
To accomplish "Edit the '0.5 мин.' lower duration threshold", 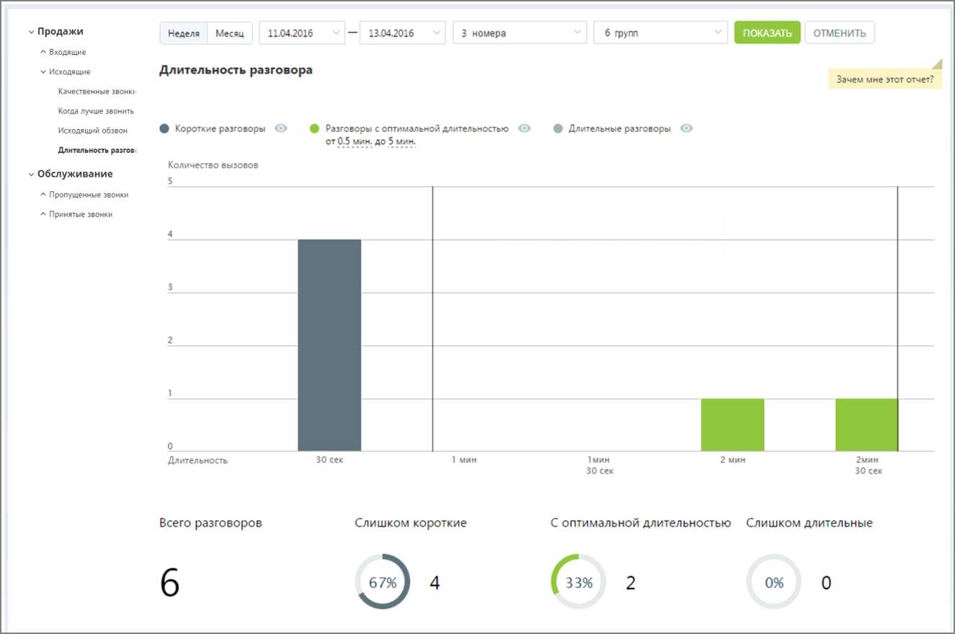I will [355, 141].
